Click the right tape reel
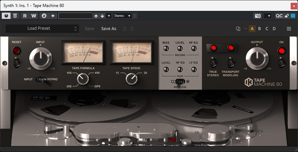The width and height of the screenshot is (298, 152). pos(212,107)
